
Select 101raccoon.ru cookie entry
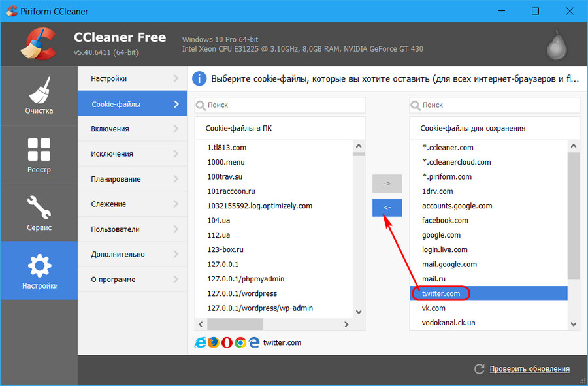(274, 191)
